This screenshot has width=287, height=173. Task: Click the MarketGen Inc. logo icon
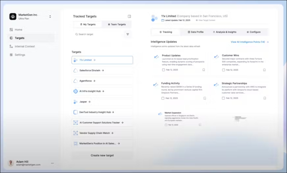[13, 16]
